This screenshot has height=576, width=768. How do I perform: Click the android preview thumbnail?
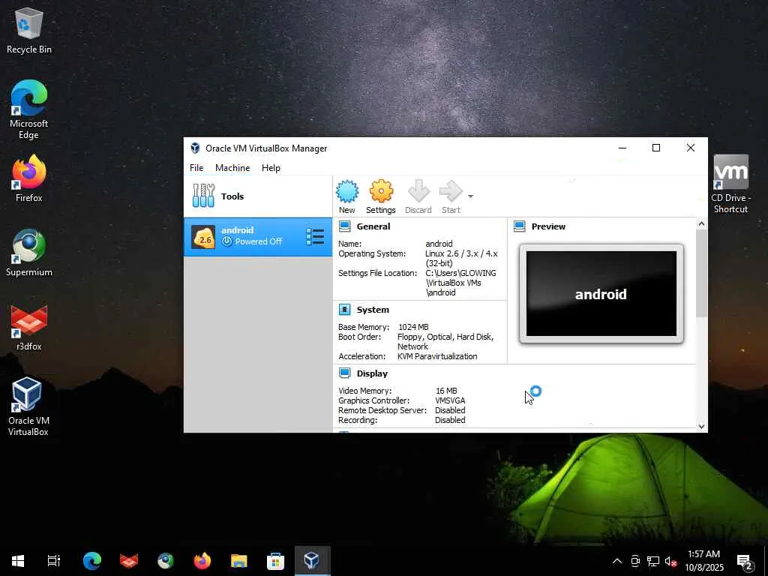click(x=601, y=294)
